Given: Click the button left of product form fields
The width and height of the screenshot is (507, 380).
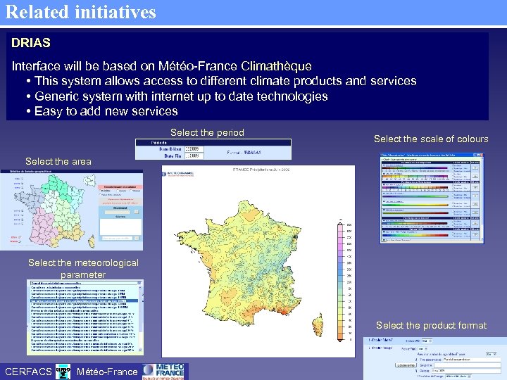Looking at the screenshot, I should [406, 365].
